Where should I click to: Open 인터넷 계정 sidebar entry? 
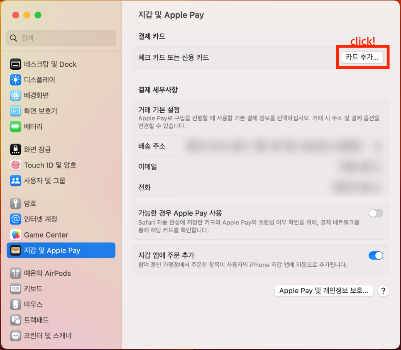pos(61,219)
